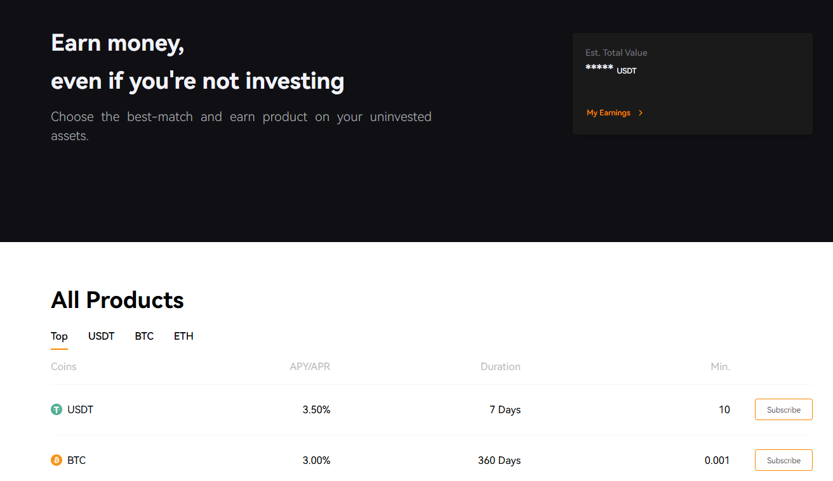Open the My Earnings link
Viewport: 833px width, 481px height.
pos(608,113)
